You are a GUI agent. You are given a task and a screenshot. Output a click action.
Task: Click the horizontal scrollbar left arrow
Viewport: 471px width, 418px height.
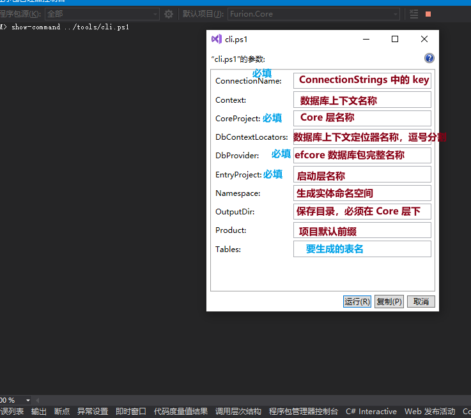tap(36, 400)
